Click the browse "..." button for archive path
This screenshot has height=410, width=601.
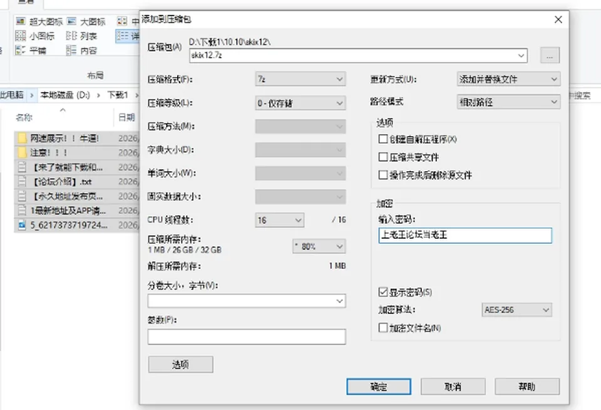pos(550,55)
